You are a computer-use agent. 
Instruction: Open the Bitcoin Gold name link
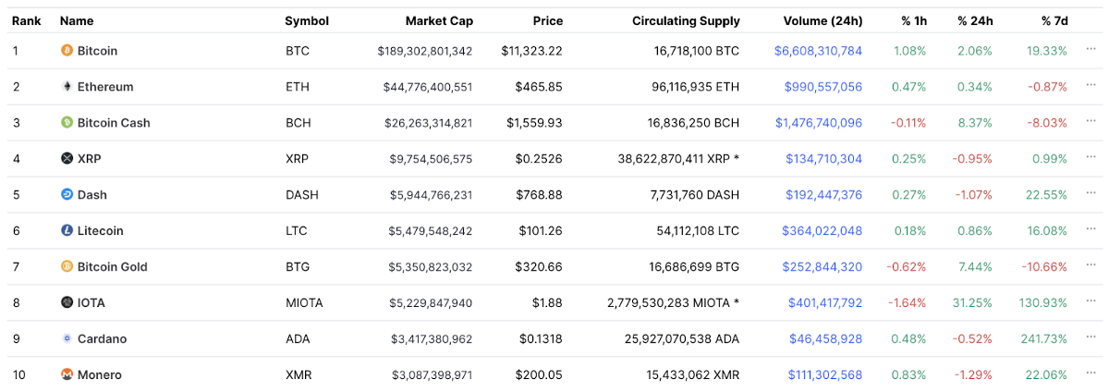click(112, 267)
